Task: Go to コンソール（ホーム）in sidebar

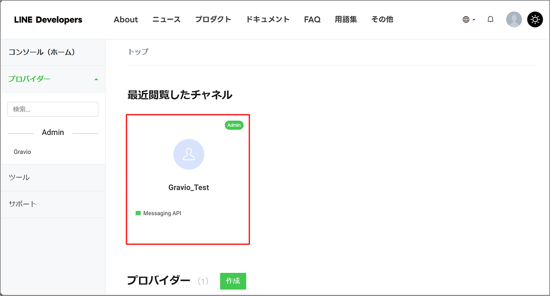Action: pyautogui.click(x=53, y=52)
